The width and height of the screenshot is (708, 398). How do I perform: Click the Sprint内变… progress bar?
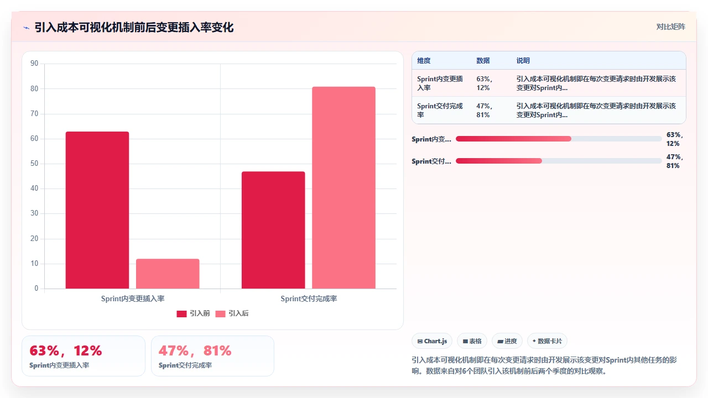click(x=559, y=139)
